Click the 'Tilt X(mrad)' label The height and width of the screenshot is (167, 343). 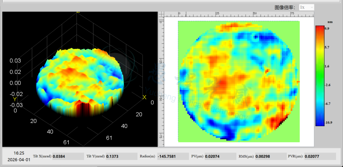(x=42, y=156)
